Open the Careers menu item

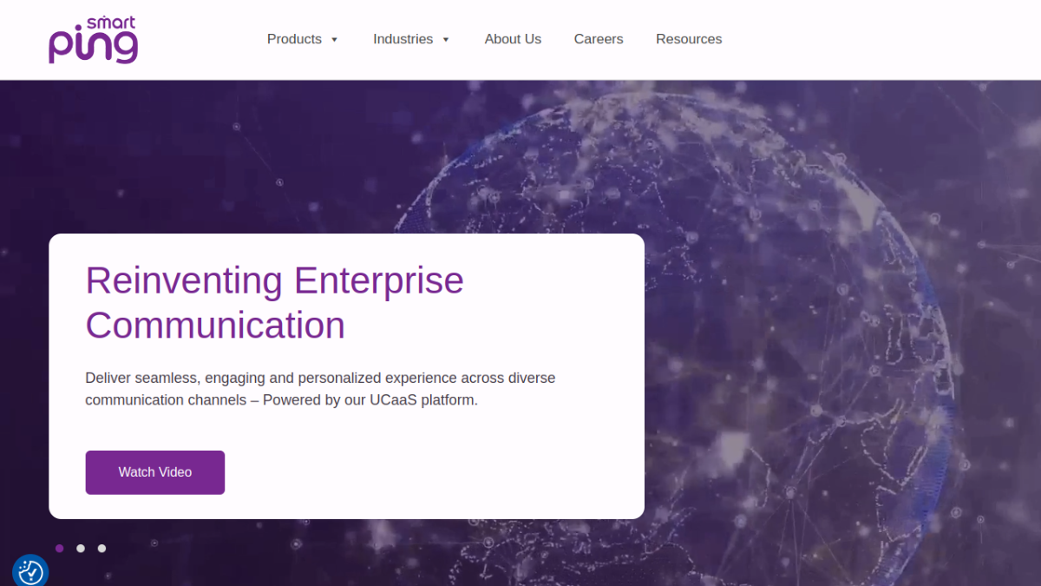coord(599,39)
